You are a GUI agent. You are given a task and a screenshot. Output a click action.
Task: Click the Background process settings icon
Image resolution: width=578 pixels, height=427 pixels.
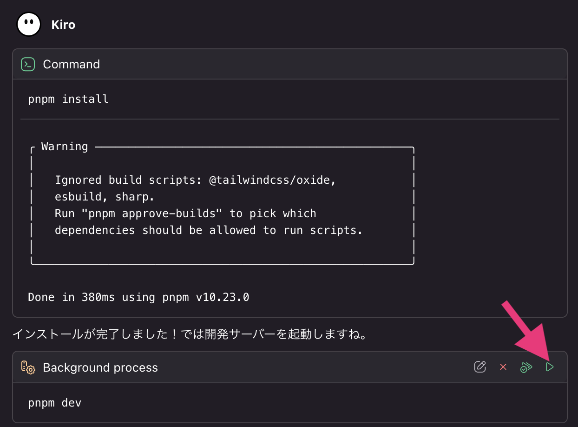click(28, 367)
